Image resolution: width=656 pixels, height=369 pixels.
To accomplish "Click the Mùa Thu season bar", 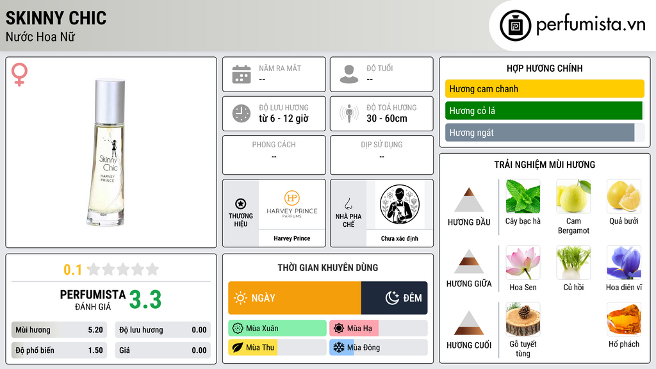I will click(277, 347).
